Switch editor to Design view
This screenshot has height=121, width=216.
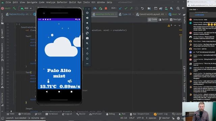[x=175, y=19]
